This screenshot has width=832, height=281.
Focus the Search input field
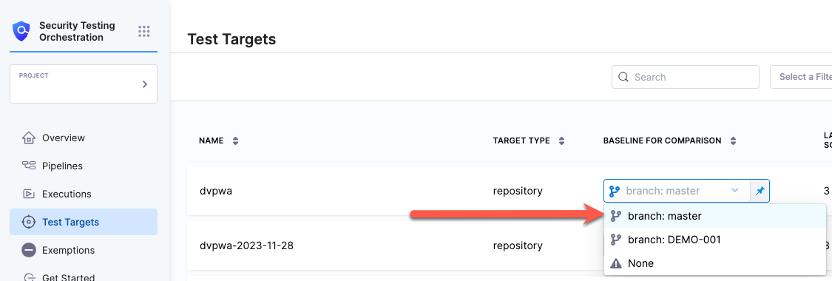pos(686,77)
